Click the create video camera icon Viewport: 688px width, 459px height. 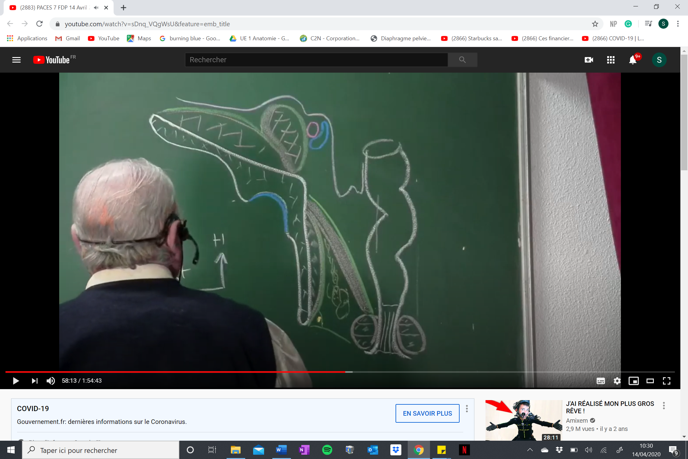point(589,60)
